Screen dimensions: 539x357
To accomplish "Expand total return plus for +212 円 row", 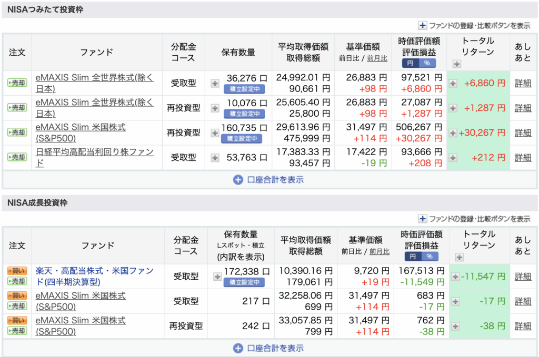I will point(453,158).
